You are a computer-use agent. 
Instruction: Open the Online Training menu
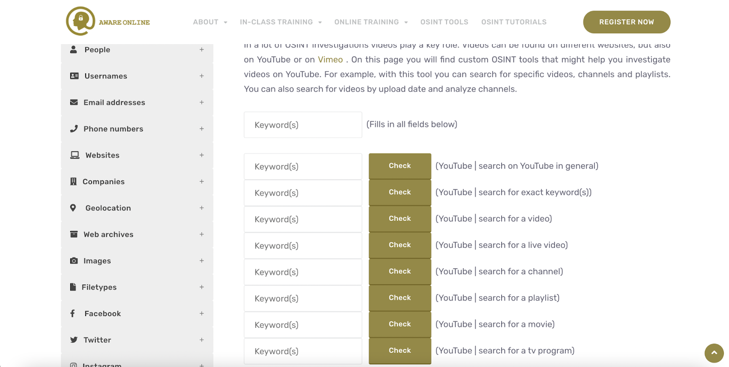pos(371,22)
